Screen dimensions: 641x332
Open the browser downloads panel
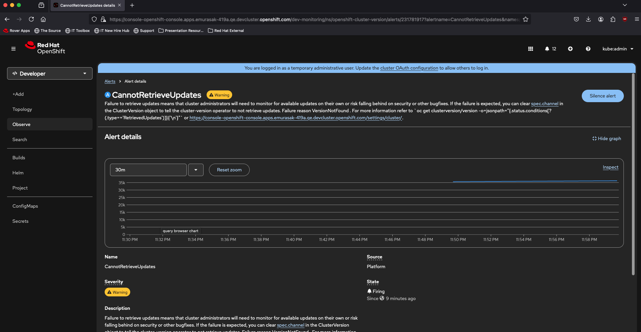pos(589,19)
